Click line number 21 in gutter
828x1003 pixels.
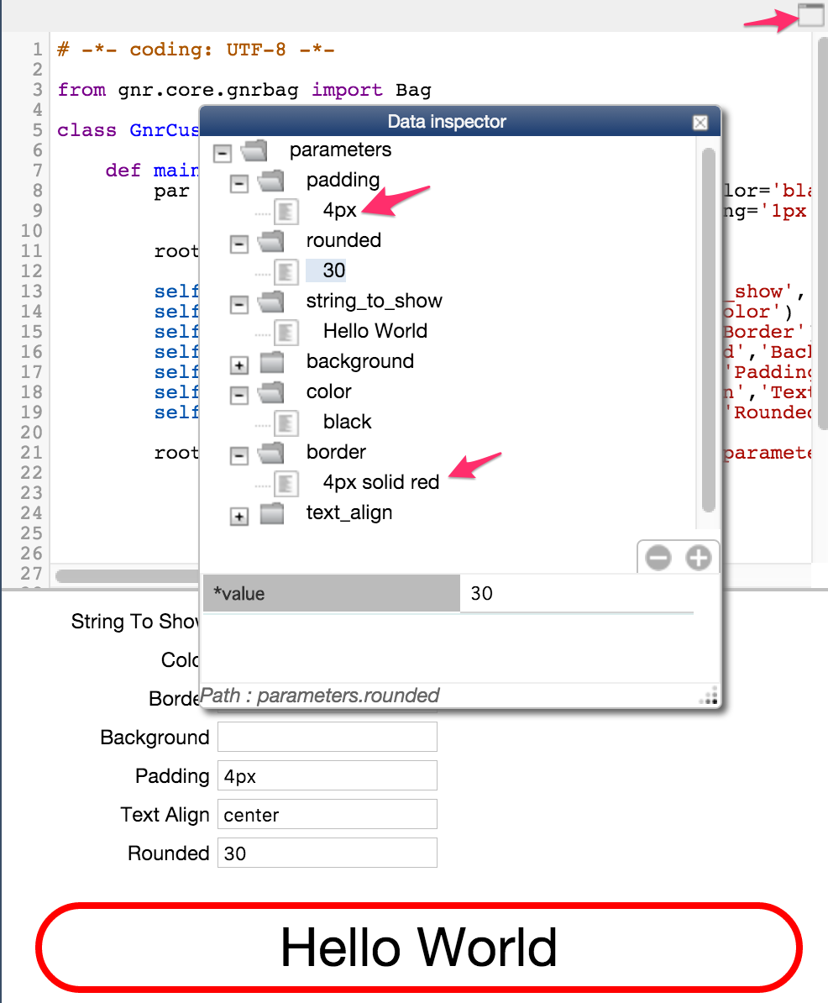[x=31, y=452]
